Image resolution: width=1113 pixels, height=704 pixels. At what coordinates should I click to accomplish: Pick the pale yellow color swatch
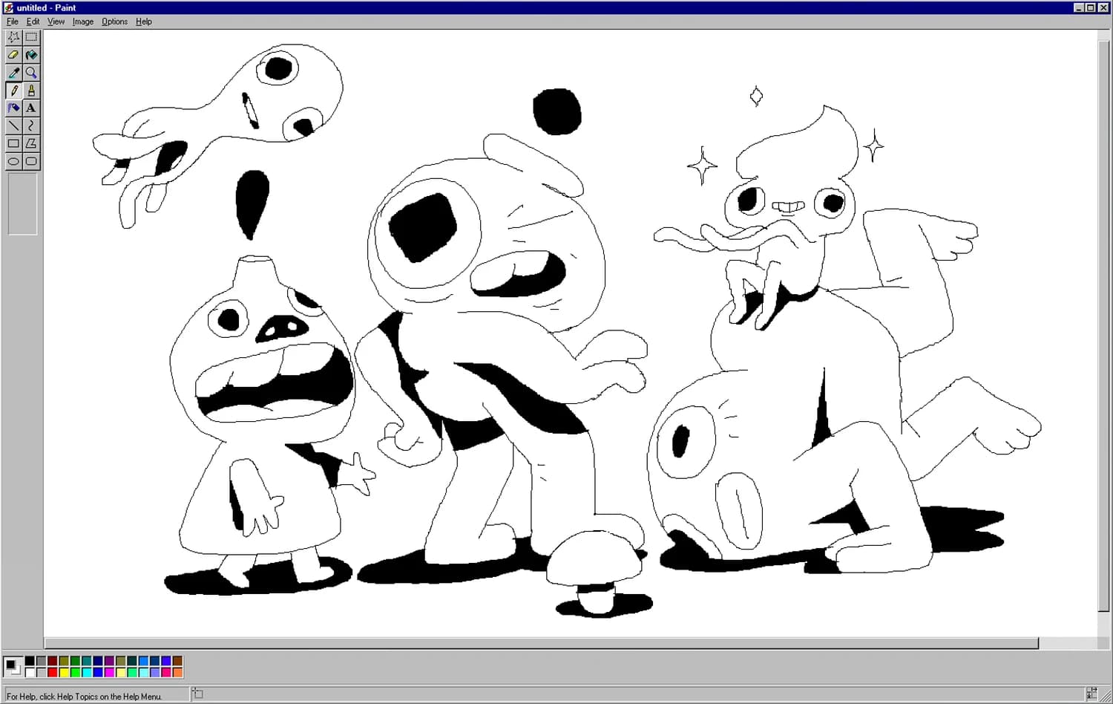tap(121, 673)
